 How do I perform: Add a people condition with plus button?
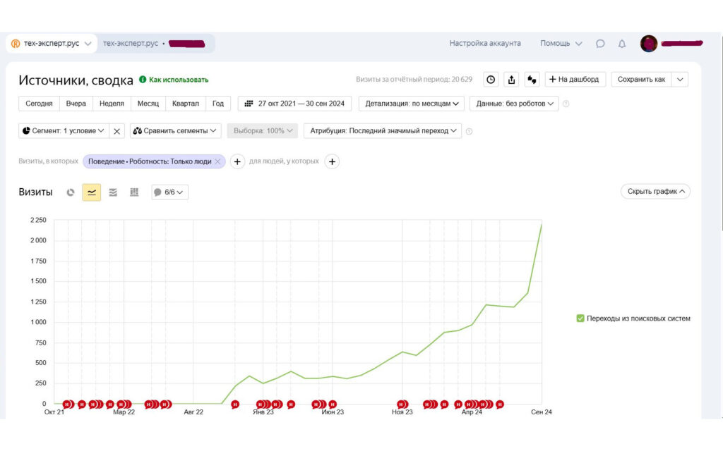pyautogui.click(x=332, y=161)
